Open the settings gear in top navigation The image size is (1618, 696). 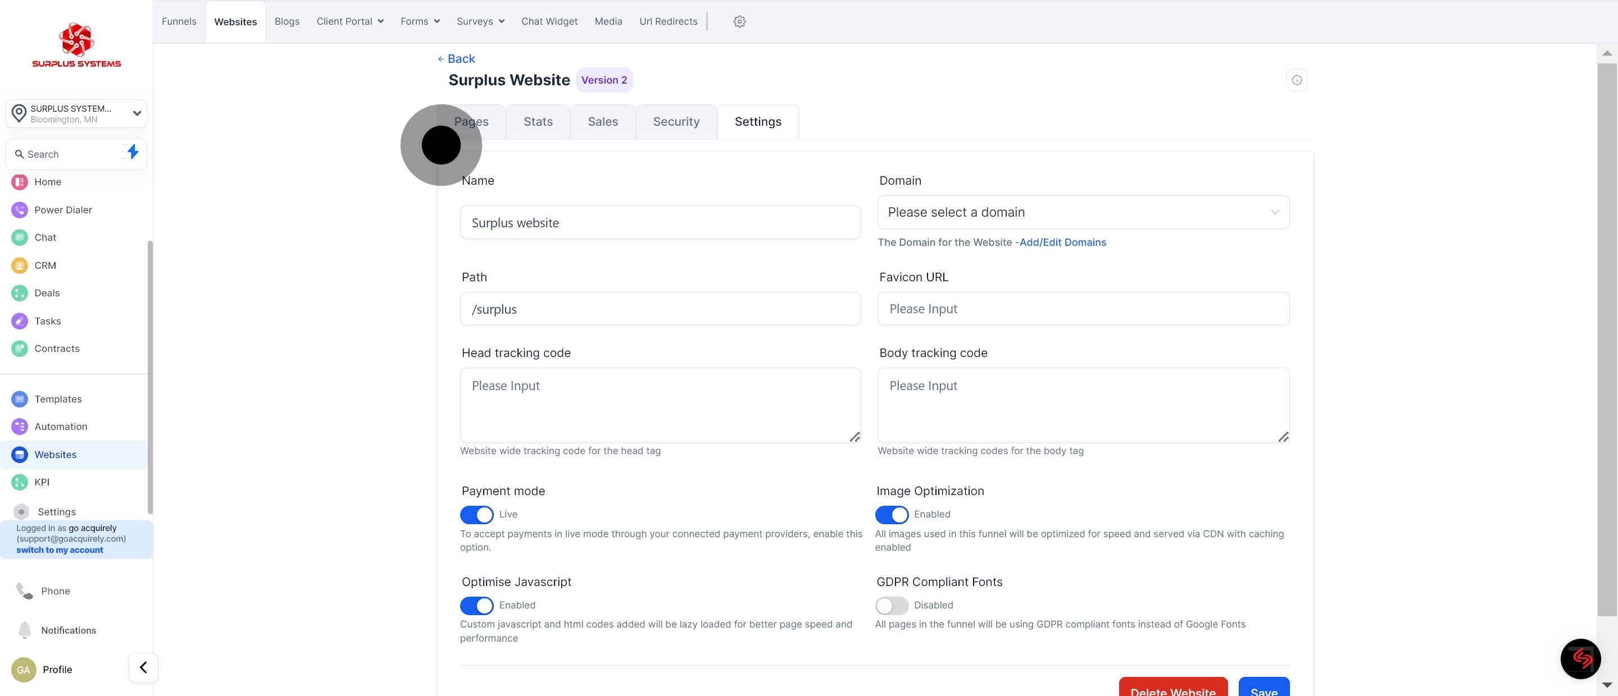(739, 21)
